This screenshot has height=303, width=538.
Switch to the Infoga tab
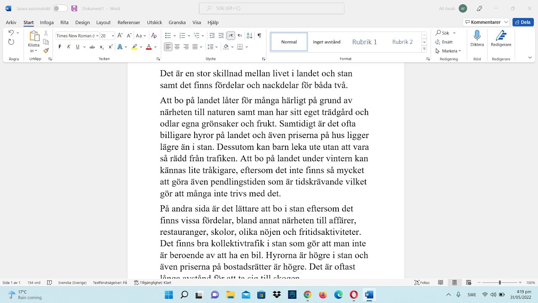[x=47, y=22]
